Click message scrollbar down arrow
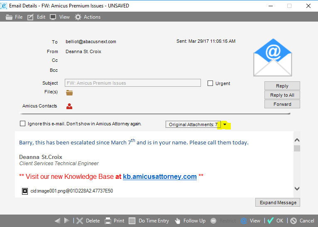 tap(297, 189)
